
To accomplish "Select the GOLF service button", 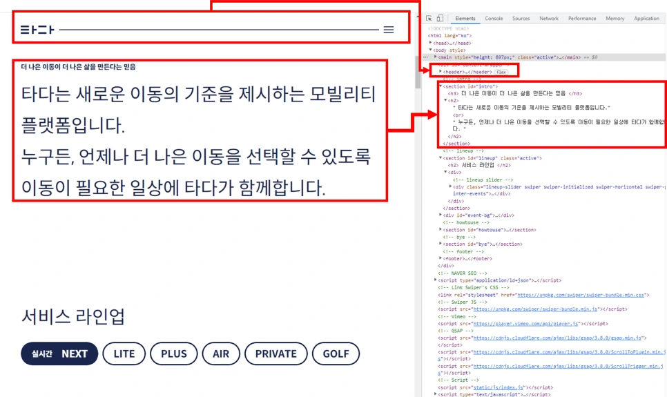I will (x=336, y=354).
